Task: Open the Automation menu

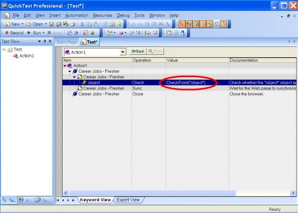Action: [x=76, y=15]
